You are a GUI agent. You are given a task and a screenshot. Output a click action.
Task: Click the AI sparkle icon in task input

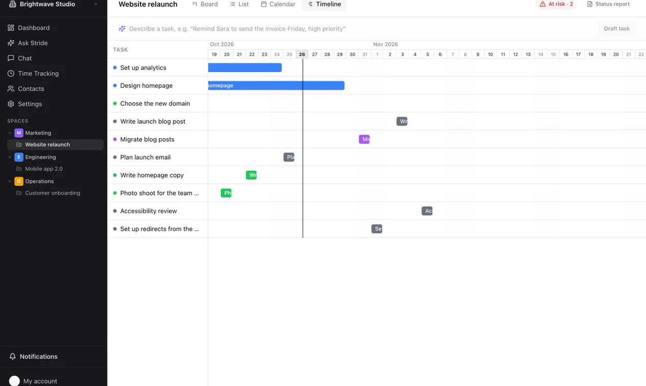(x=122, y=29)
